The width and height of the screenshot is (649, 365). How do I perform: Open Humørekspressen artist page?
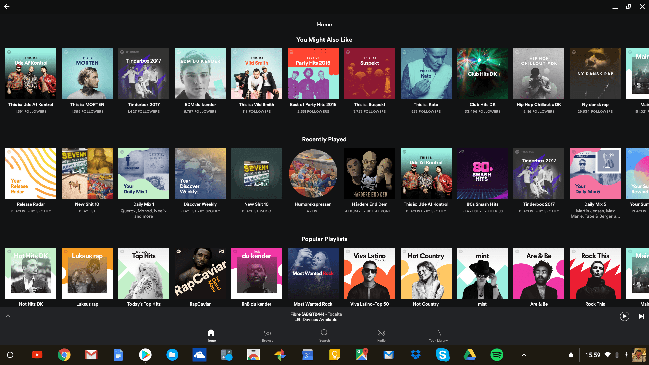coord(313,173)
